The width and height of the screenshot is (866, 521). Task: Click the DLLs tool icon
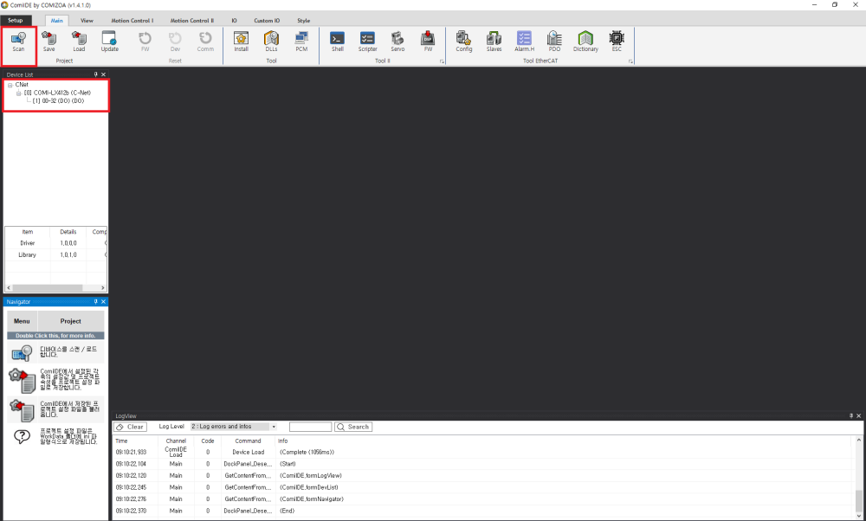click(271, 40)
